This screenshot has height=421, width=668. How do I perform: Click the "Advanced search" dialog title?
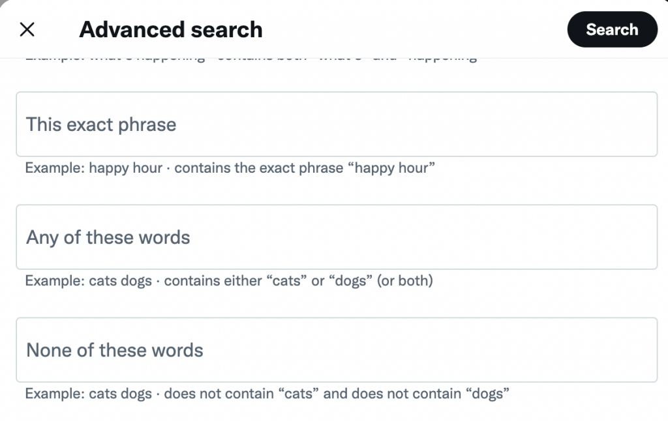pyautogui.click(x=171, y=29)
